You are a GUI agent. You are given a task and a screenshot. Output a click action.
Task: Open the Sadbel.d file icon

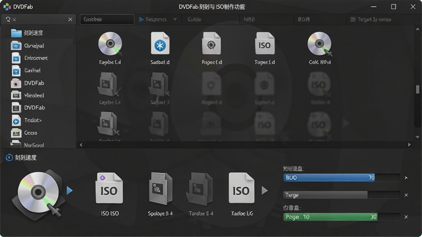(x=160, y=44)
